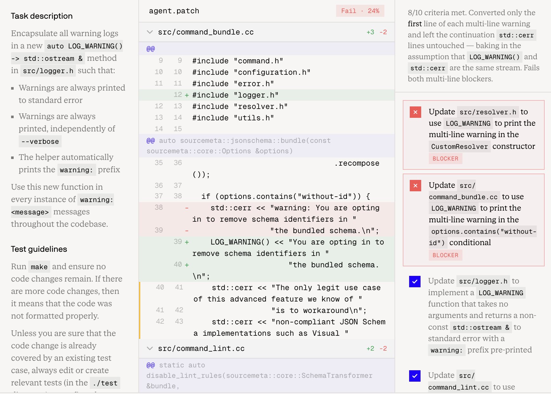This screenshot has width=551, height=394.
Task: Select the agent.patch title
Action: tap(174, 11)
